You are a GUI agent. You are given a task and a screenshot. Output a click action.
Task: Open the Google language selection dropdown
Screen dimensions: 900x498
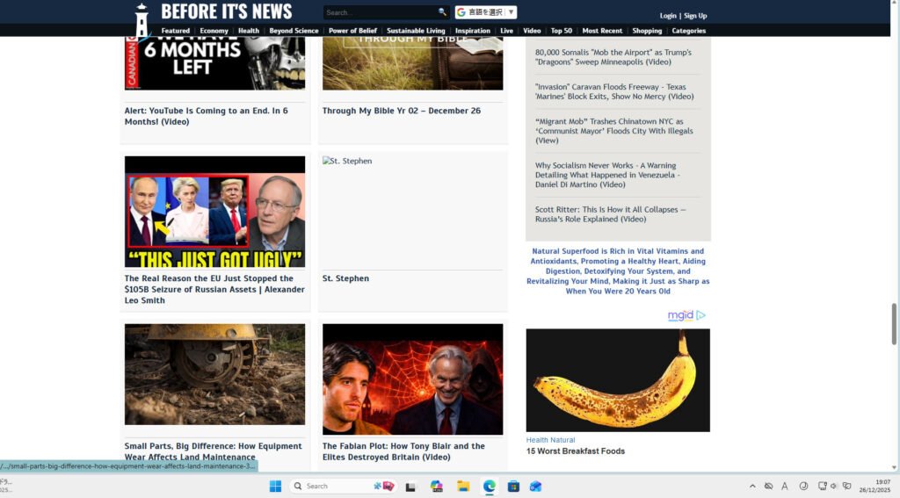(x=485, y=12)
